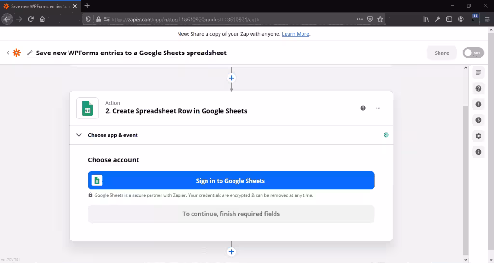Image resolution: width=494 pixels, height=263 pixels.
Task: Open the Firefox hamburger menu
Action: tap(487, 19)
